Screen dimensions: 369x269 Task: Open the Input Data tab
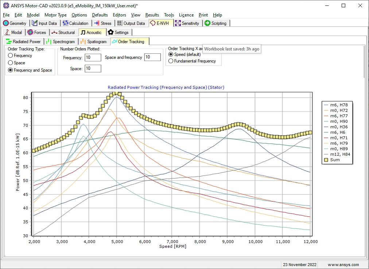[45, 23]
